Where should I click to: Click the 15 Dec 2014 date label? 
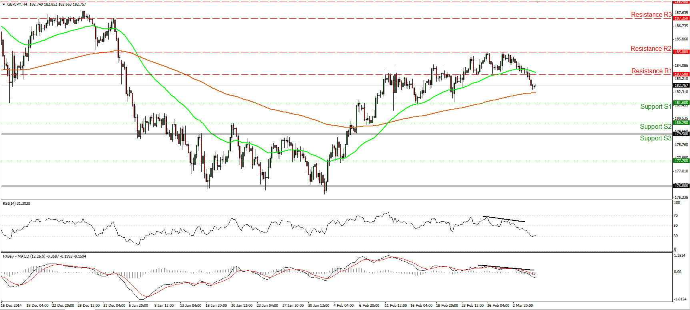click(12, 306)
